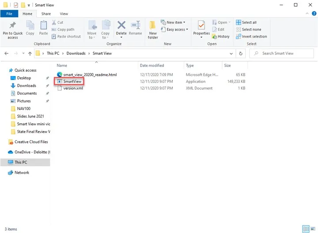Switch to the View ribbon tab

tap(64, 14)
